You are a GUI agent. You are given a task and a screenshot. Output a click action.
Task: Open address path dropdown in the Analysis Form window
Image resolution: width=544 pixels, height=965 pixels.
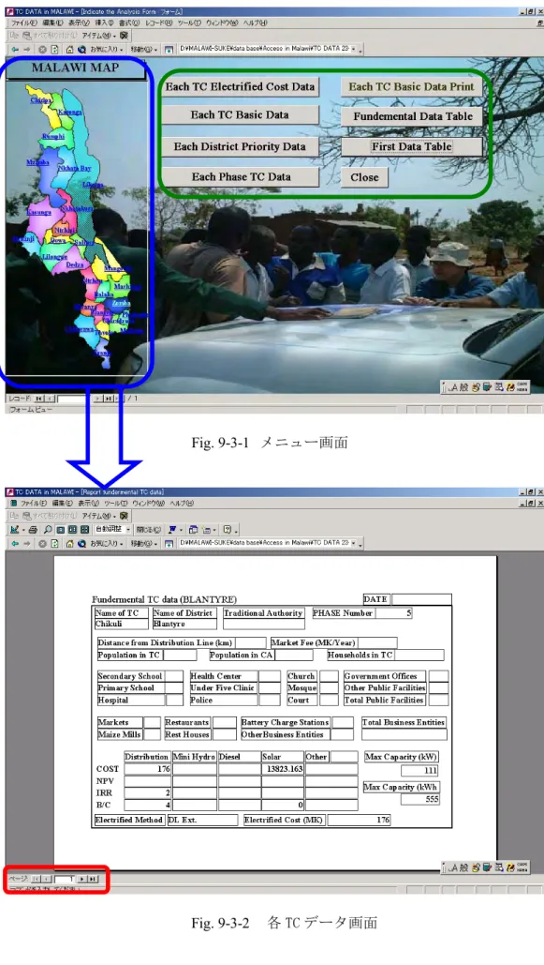point(353,49)
